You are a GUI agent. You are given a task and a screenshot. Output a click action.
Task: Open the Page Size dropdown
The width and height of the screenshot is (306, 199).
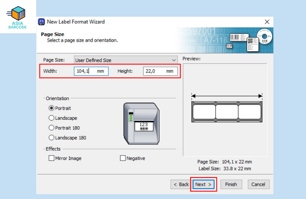point(126,60)
